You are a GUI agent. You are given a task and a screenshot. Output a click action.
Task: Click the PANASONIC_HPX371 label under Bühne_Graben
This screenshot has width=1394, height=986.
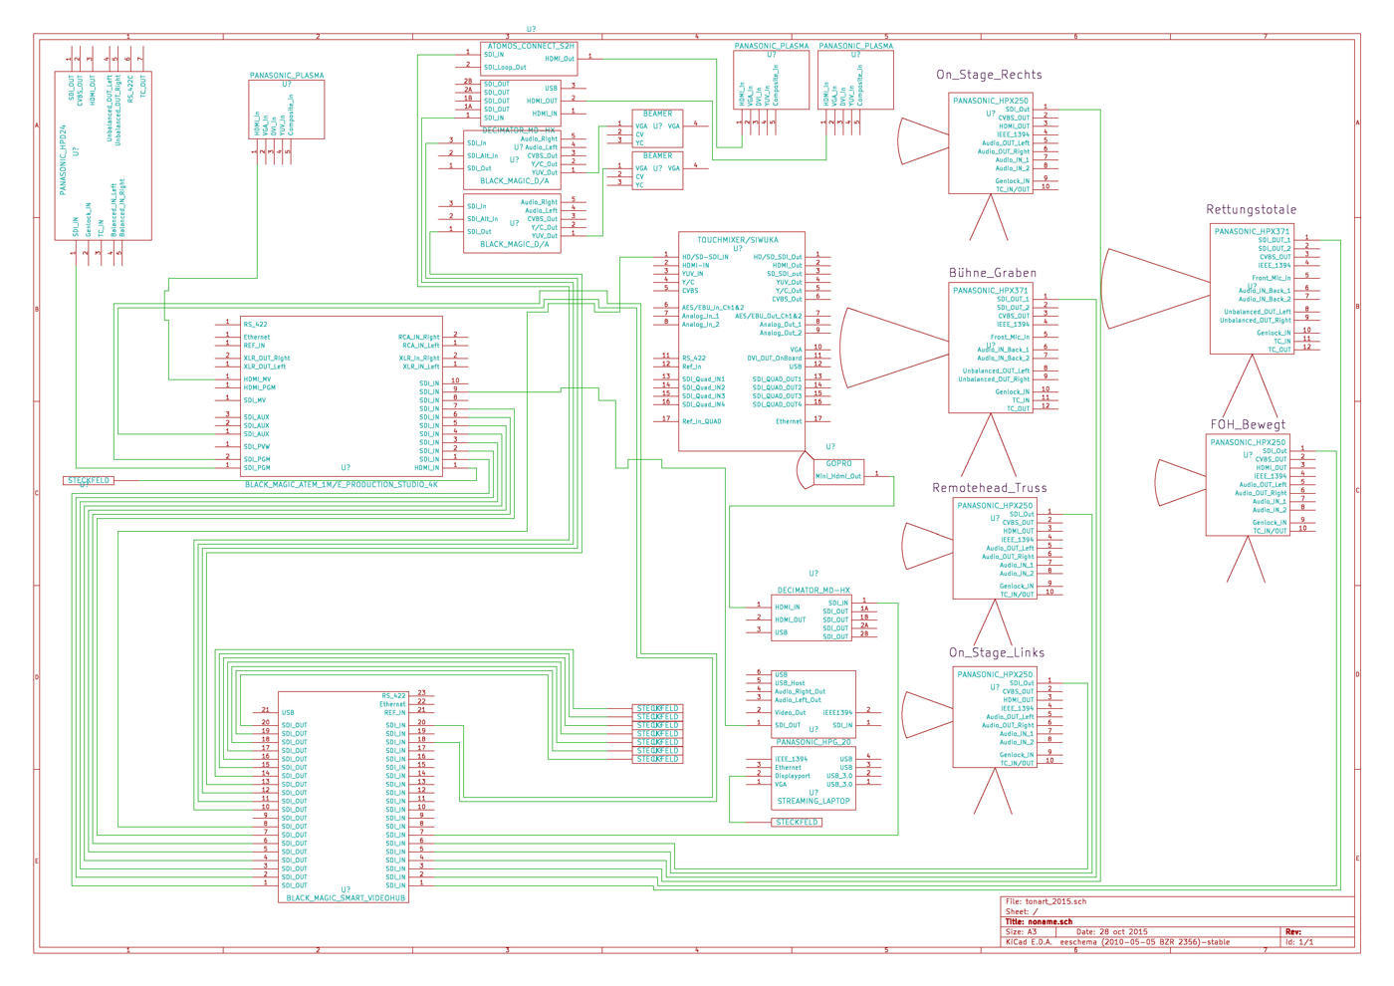pos(991,291)
